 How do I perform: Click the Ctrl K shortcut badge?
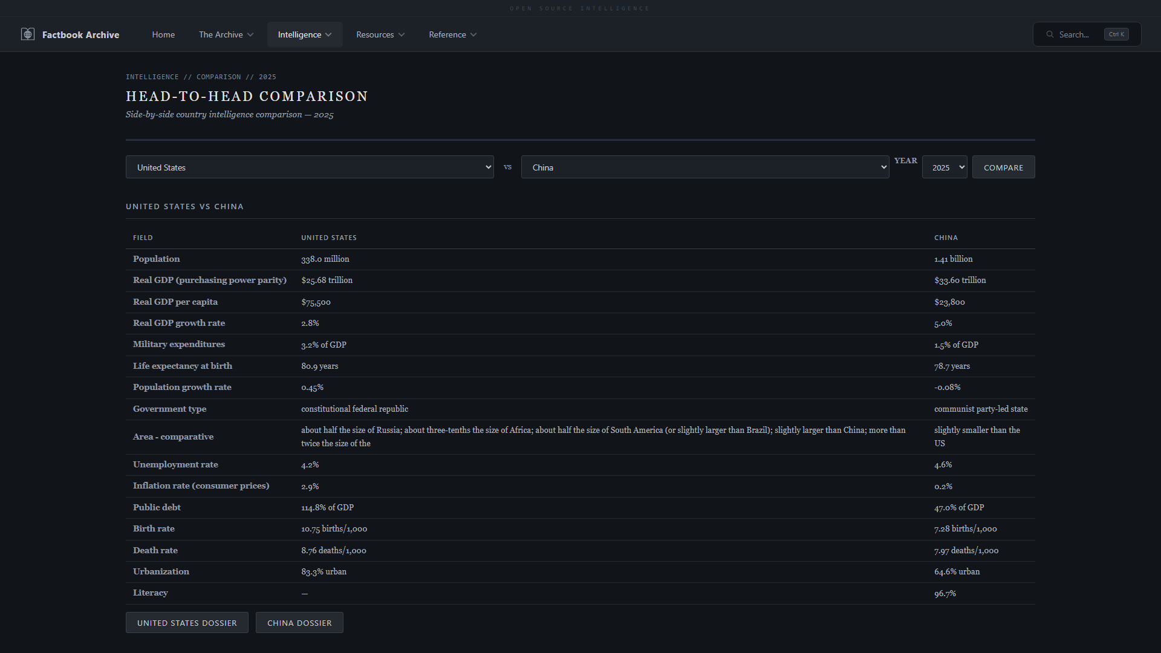coord(1116,34)
